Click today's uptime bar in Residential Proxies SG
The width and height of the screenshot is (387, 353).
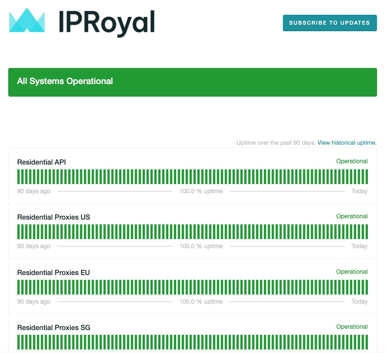[366, 342]
